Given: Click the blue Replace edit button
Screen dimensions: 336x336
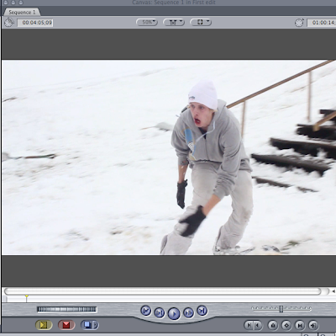Looking at the screenshot, I should (87, 325).
